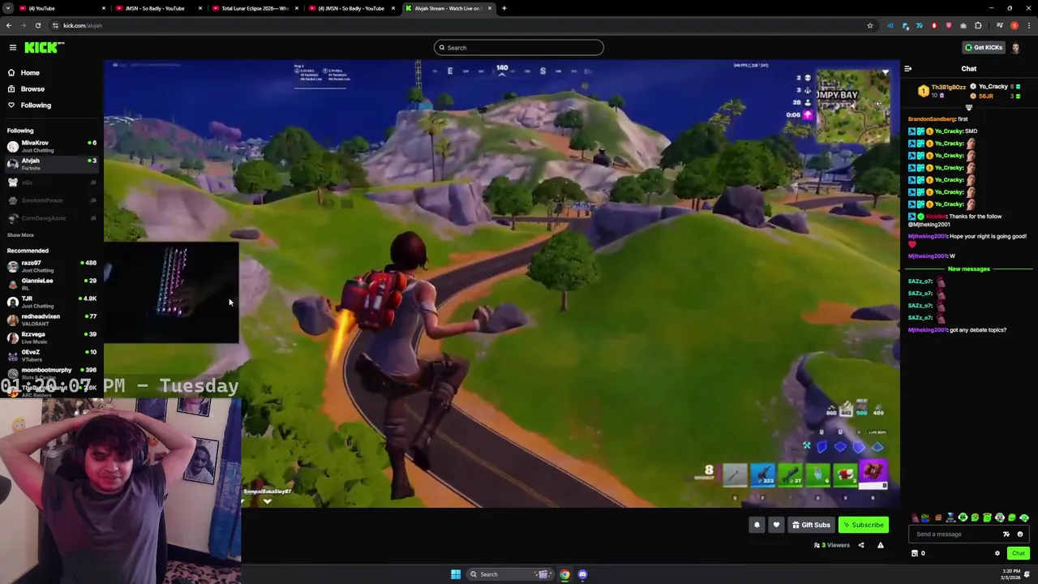Viewport: 1038px width, 584px height.
Task: Click Th3B1gB0zz top gifter
Action: pos(942,90)
